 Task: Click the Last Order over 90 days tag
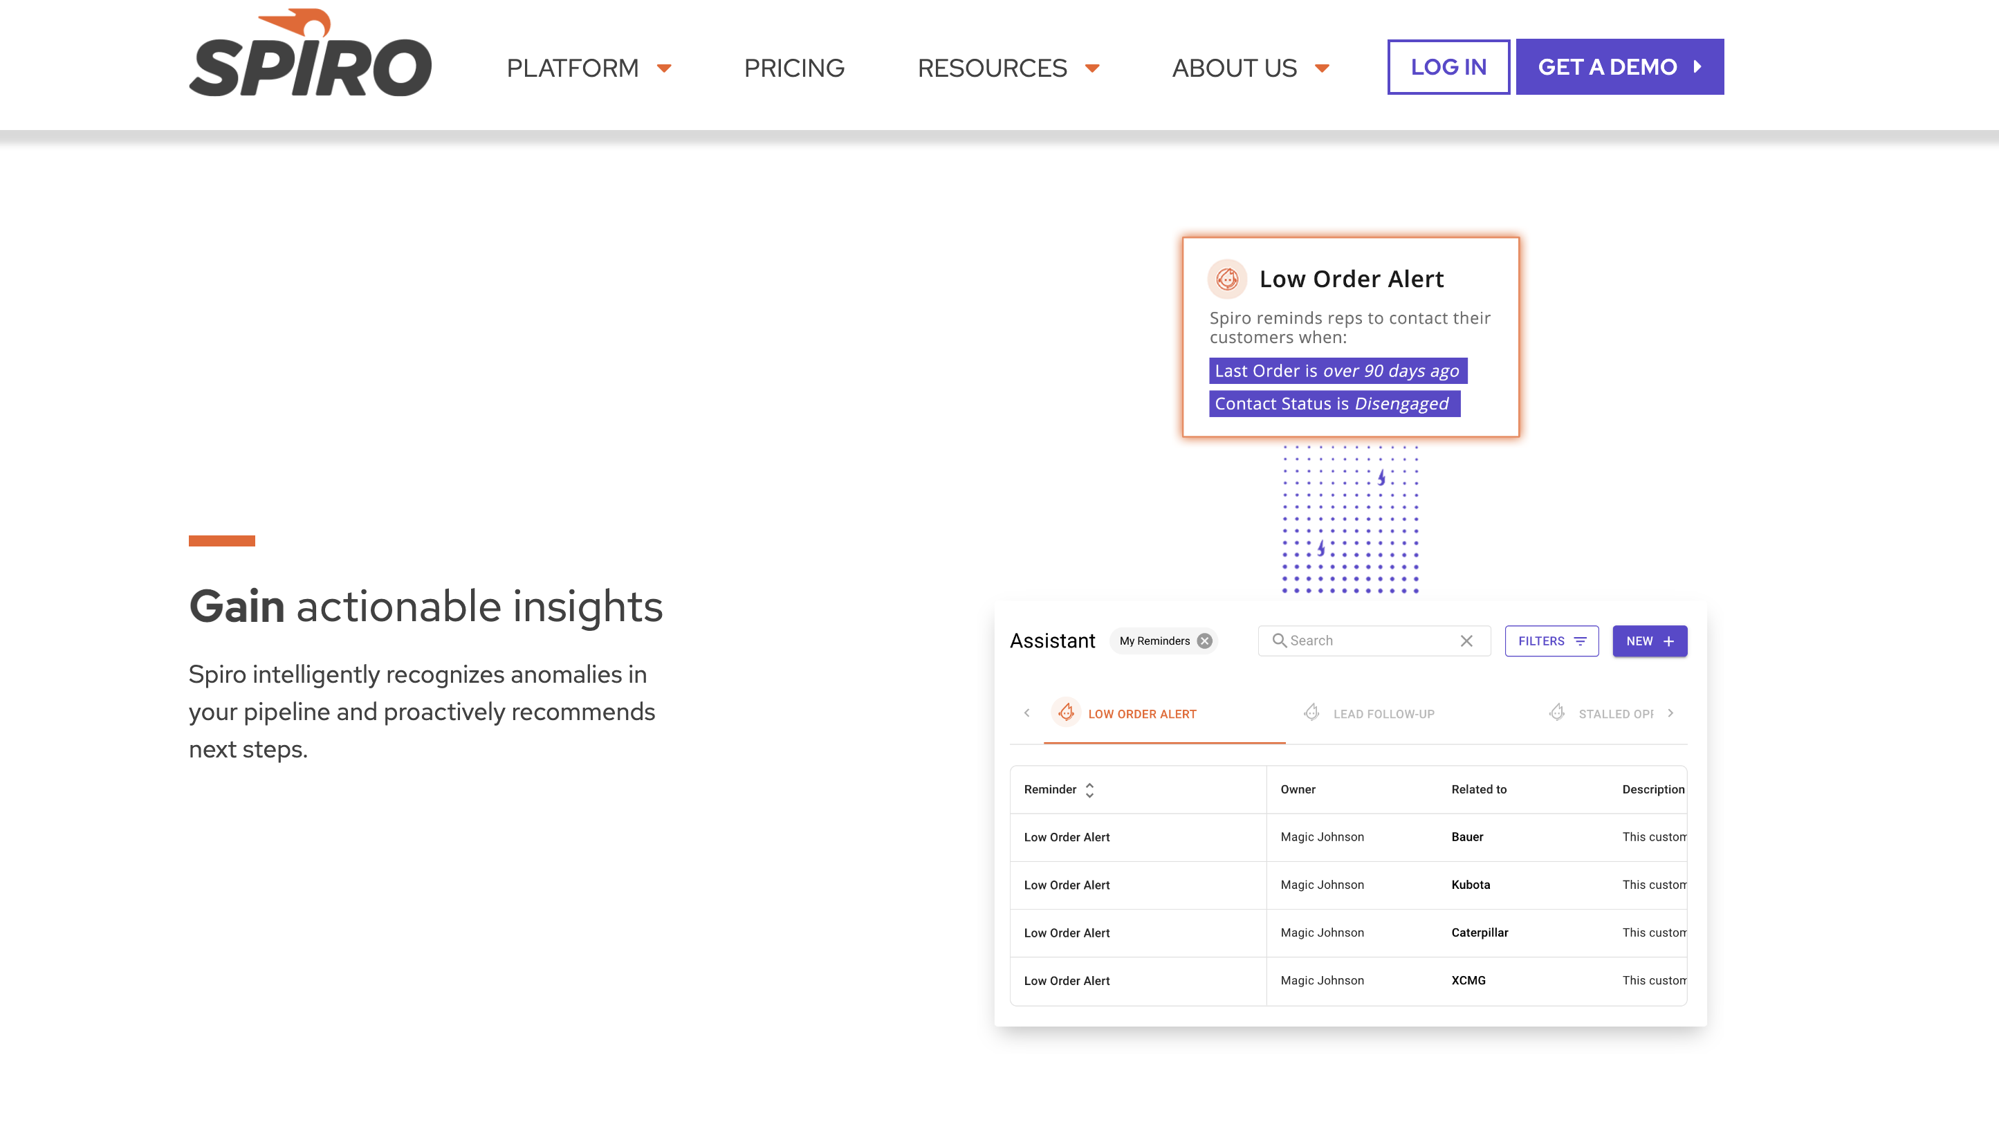pos(1338,371)
